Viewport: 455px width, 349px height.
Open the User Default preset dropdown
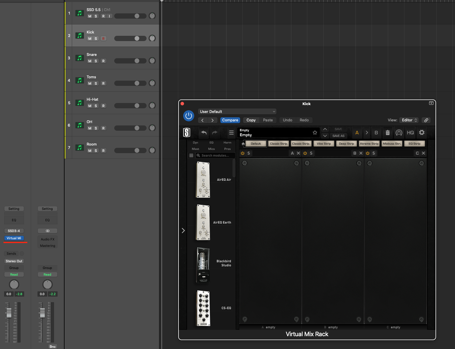pos(237,111)
